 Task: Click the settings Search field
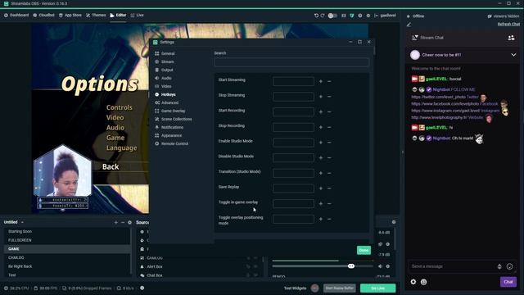point(291,62)
